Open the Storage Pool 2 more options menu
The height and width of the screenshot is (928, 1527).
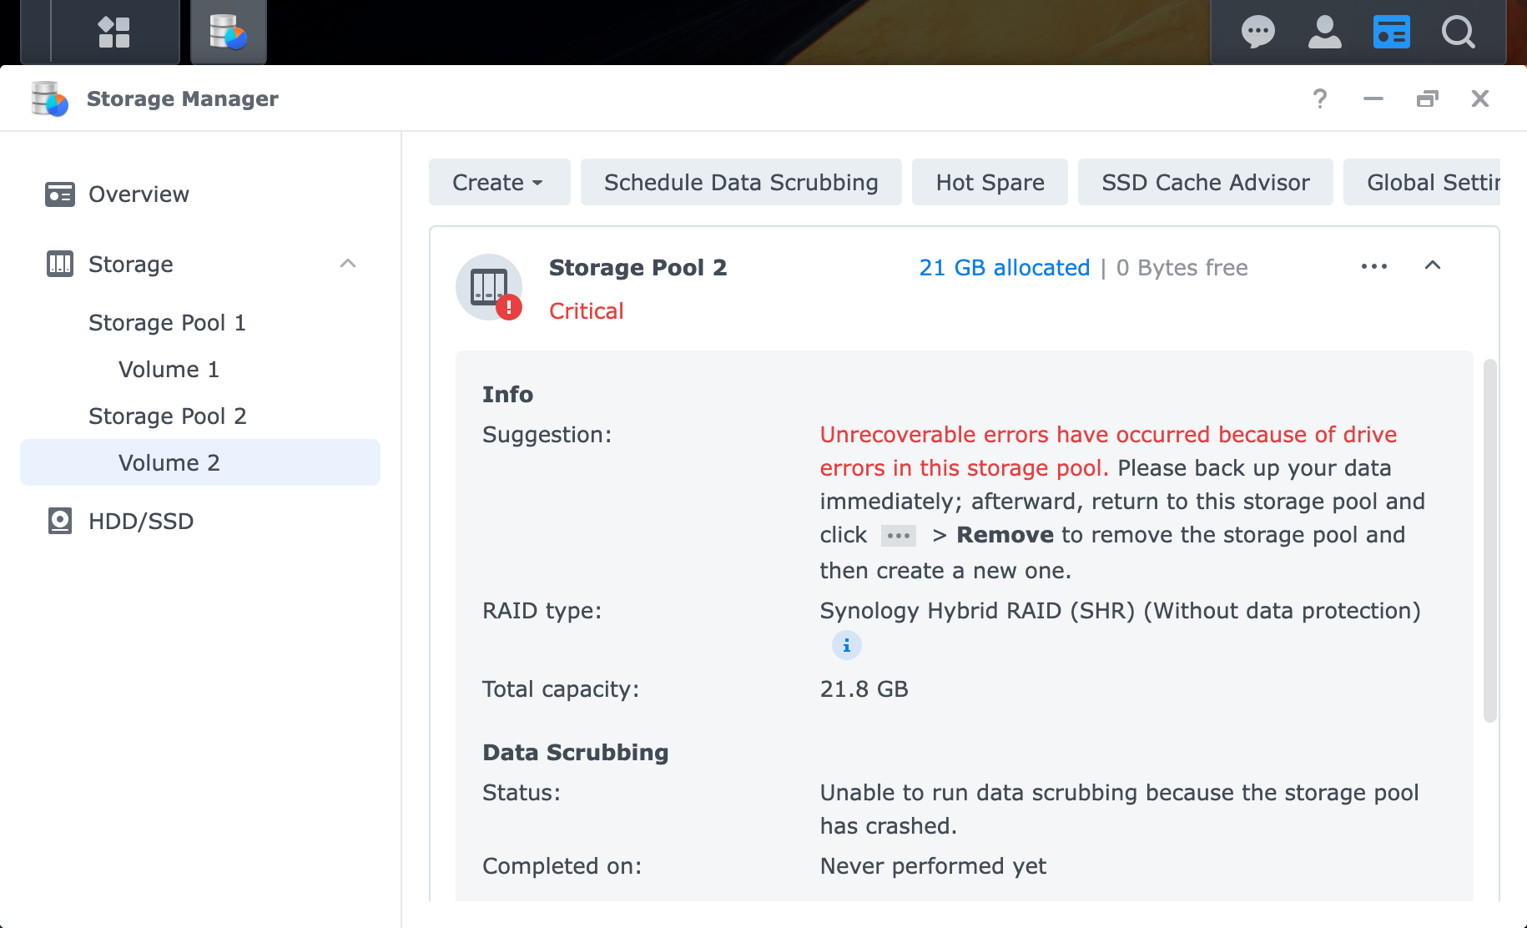pyautogui.click(x=1373, y=266)
